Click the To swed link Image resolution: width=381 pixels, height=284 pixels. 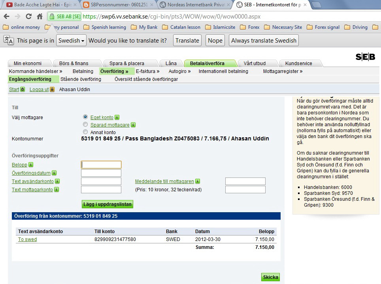pyautogui.click(x=27, y=239)
